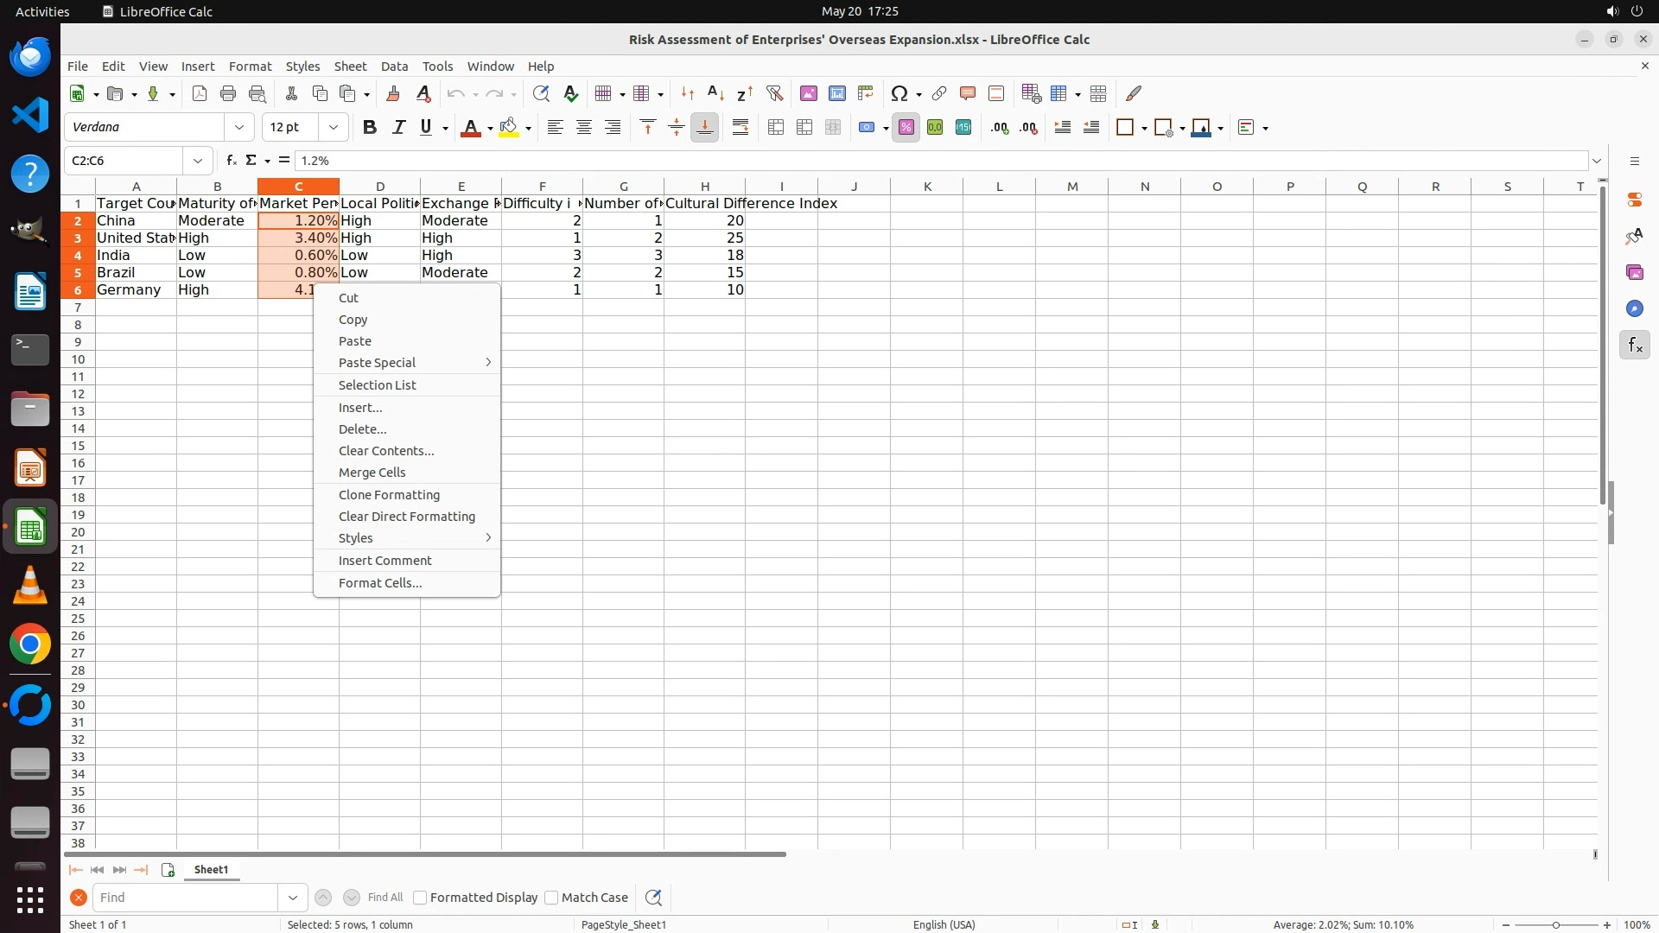
Task: Open the Function Wizard icon
Action: pos(231,161)
